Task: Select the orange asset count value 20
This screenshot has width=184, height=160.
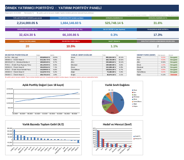Action: (28, 46)
